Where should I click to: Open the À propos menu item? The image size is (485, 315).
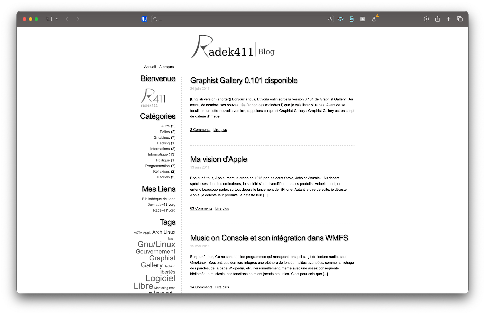tap(166, 67)
